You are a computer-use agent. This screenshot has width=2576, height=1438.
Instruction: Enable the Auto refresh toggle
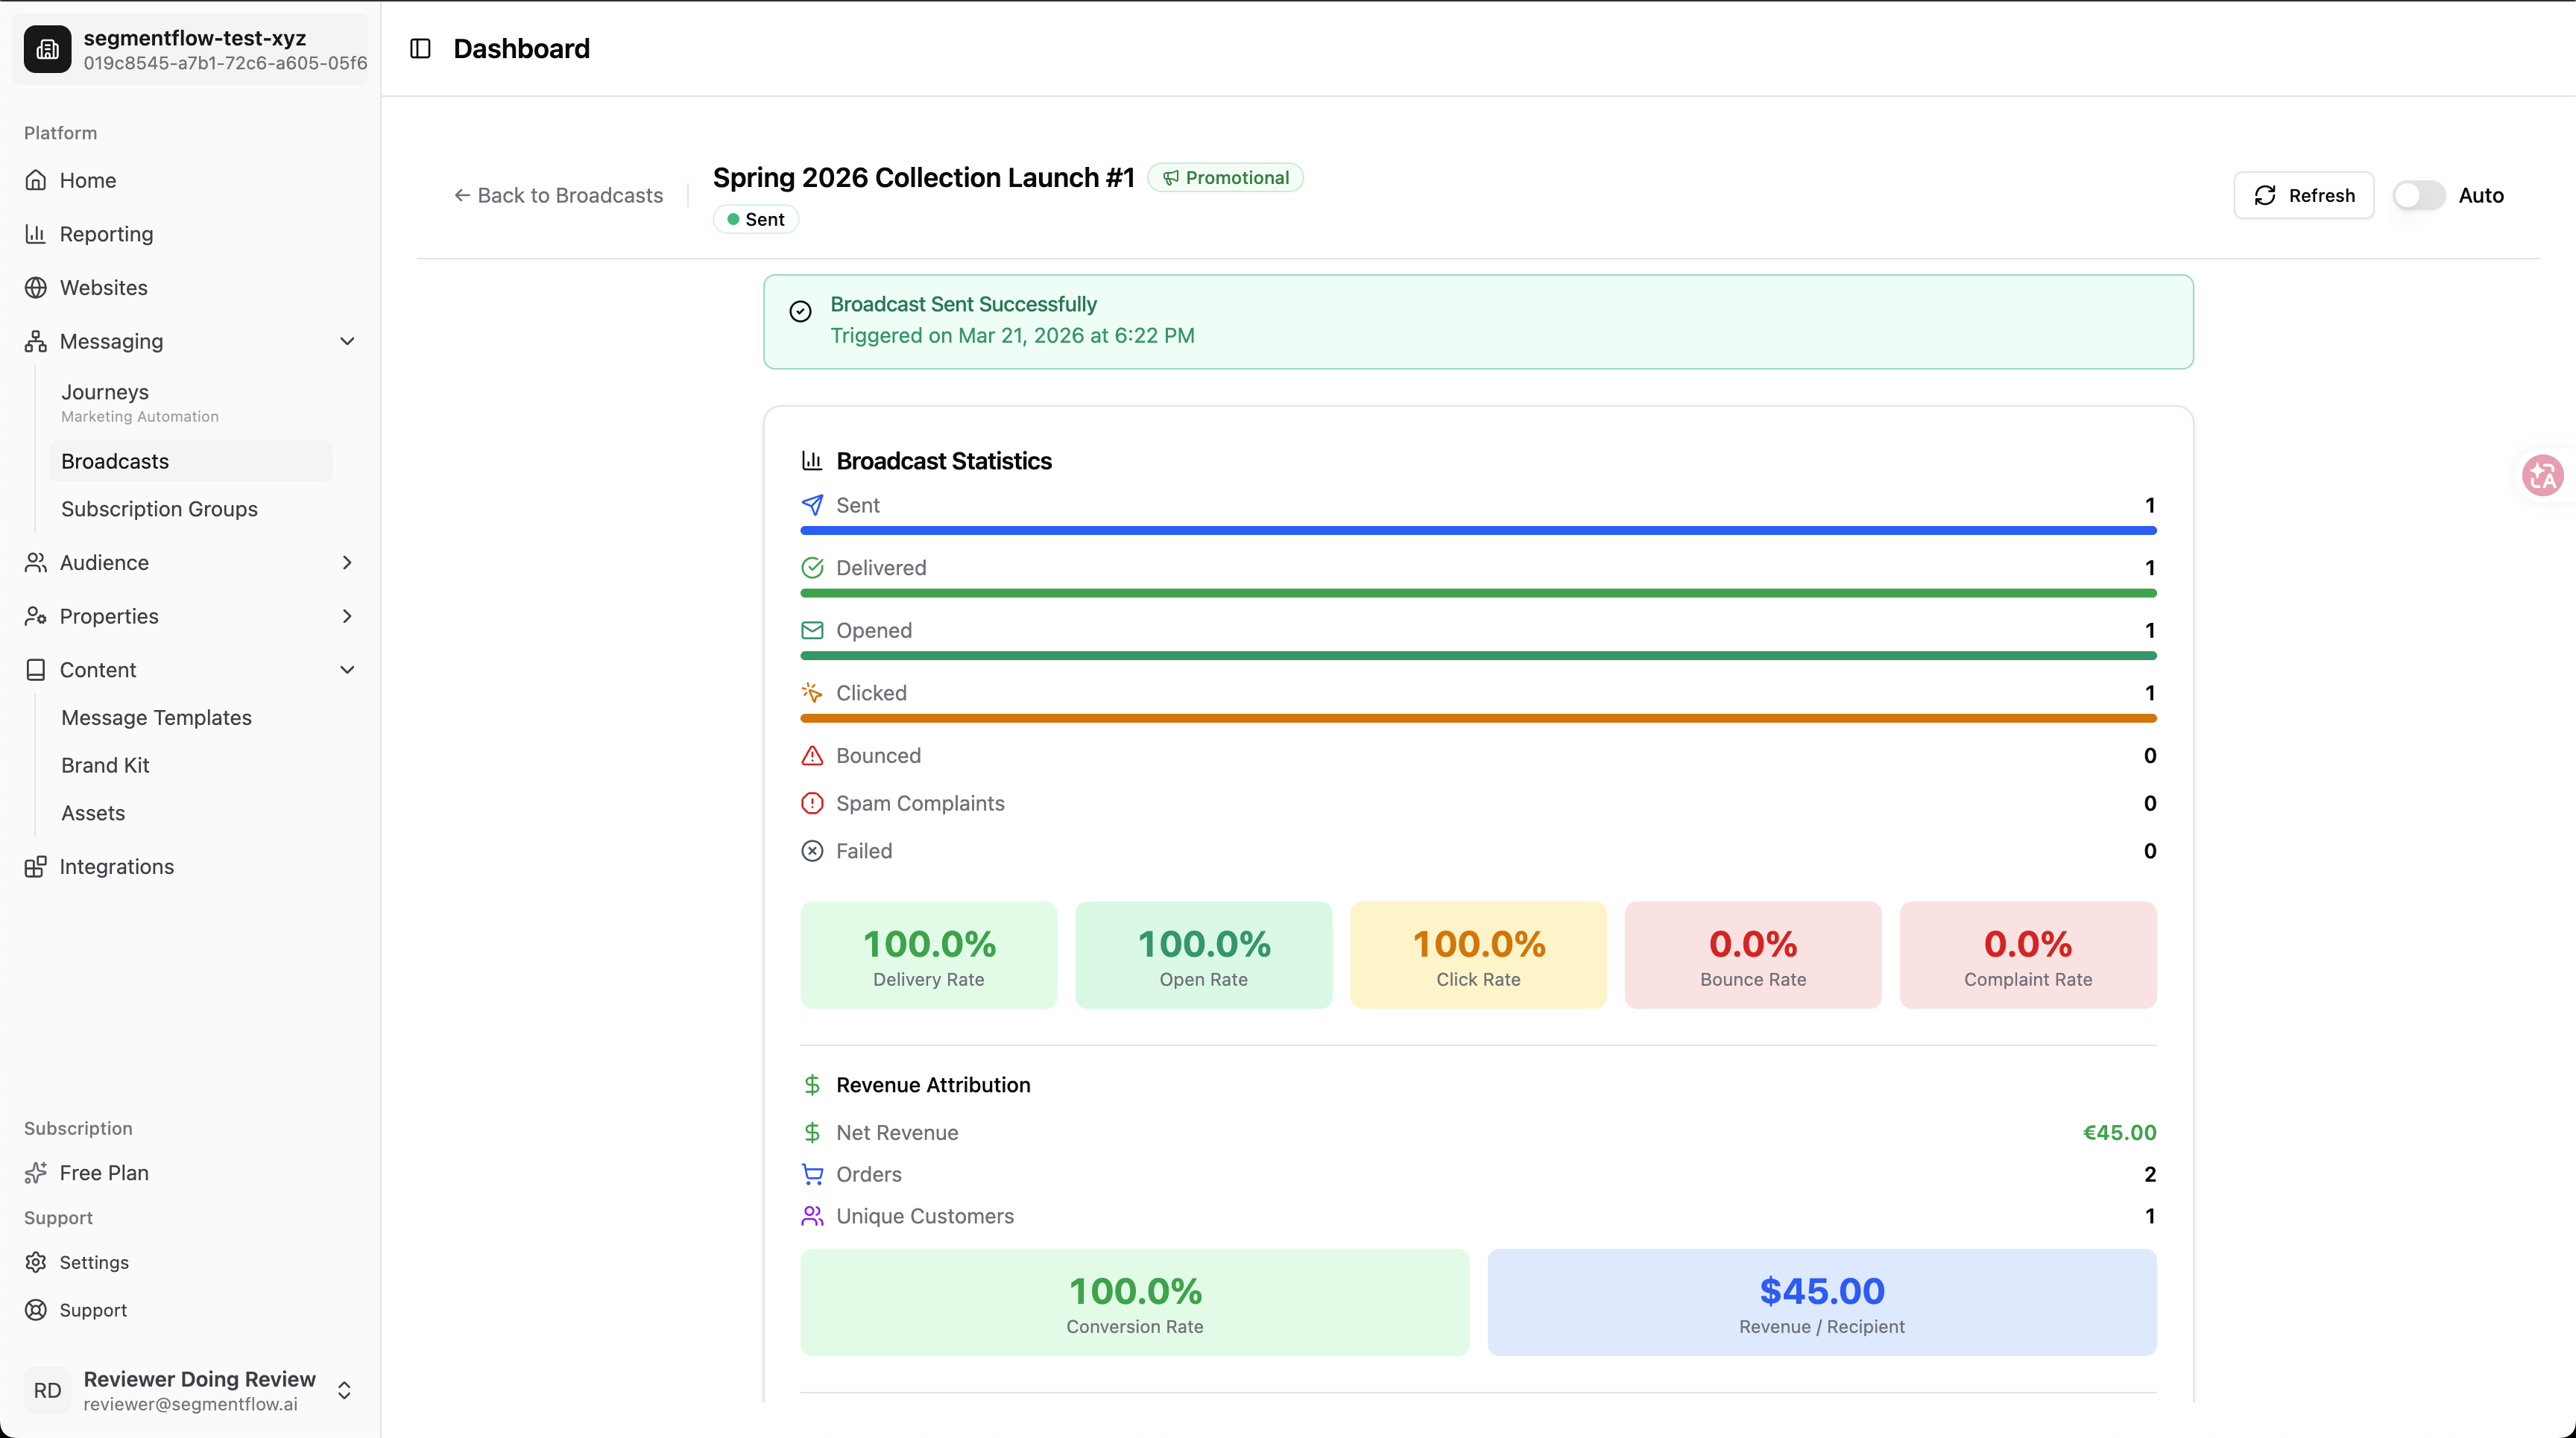click(x=2418, y=195)
